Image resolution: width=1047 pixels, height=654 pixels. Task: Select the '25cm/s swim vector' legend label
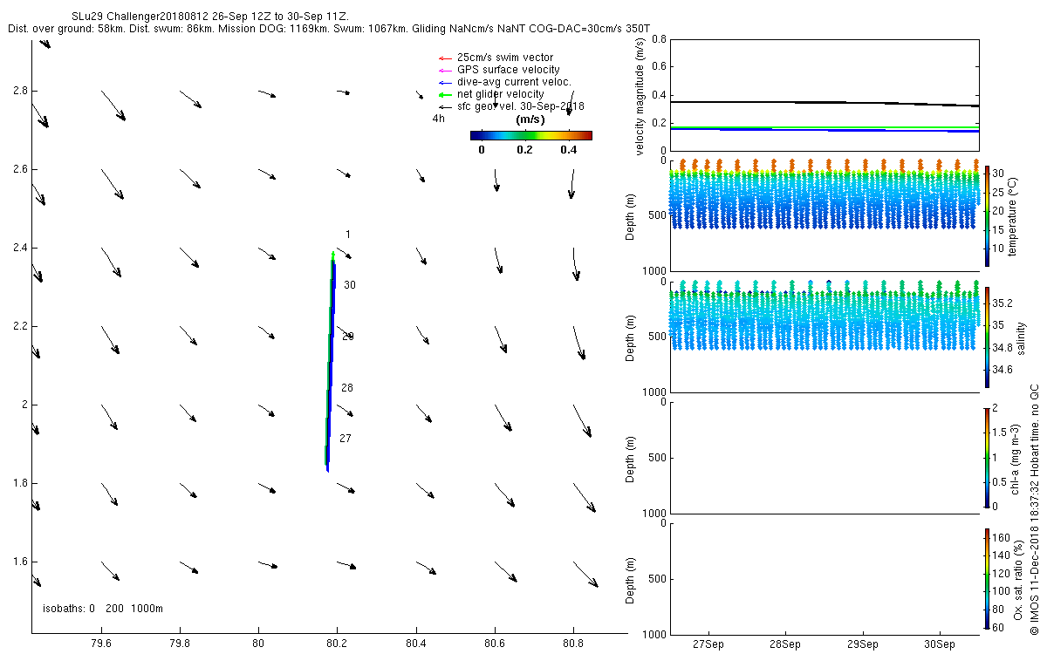[x=505, y=58]
